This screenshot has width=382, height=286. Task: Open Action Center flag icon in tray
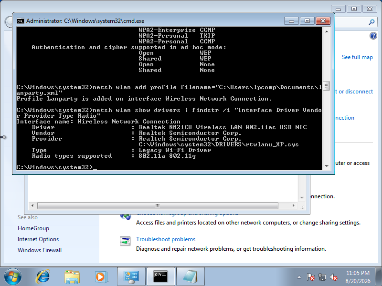pyautogui.click(x=311, y=277)
